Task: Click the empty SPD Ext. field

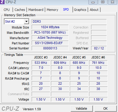Action: point(99,43)
